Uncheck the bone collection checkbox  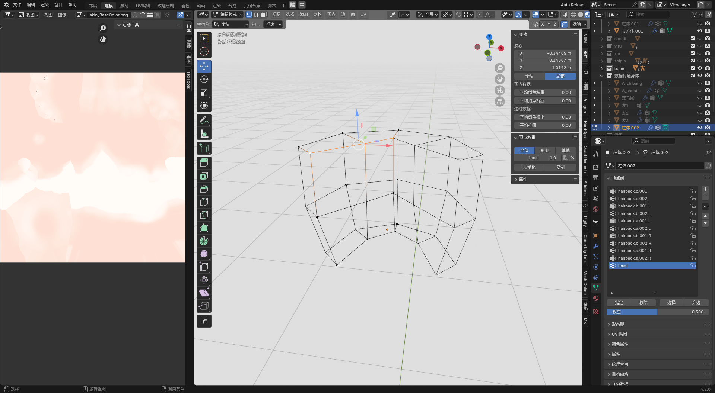point(692,68)
